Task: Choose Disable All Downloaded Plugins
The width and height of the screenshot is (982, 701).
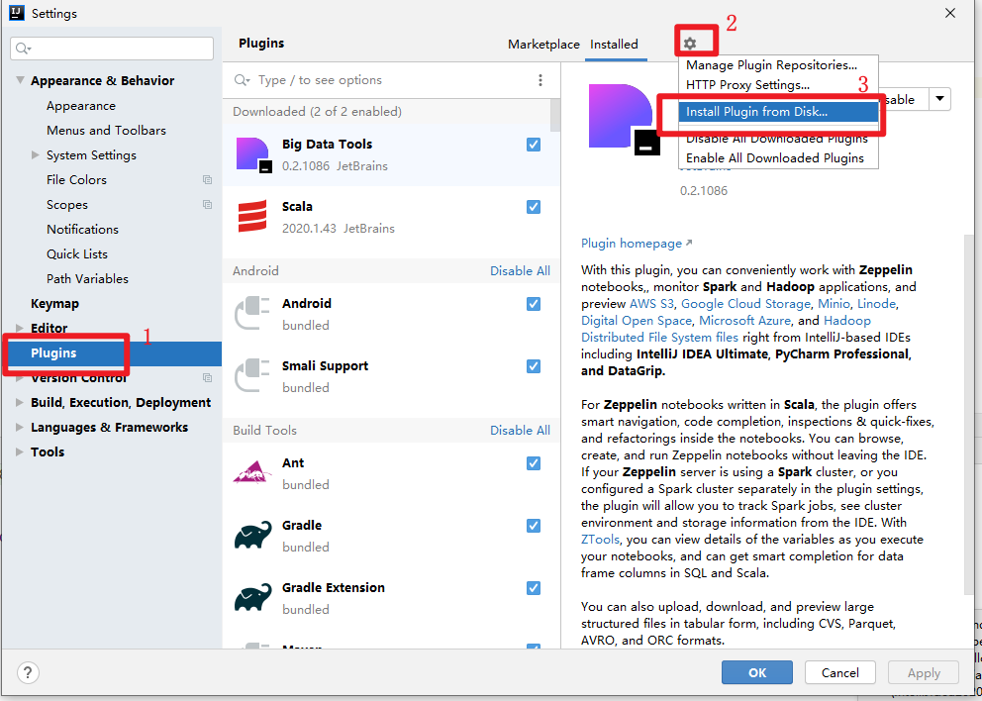Action: pos(777,139)
